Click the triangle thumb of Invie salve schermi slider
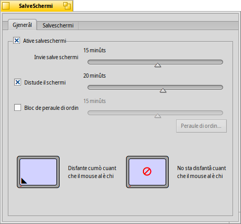 [x=158, y=65]
